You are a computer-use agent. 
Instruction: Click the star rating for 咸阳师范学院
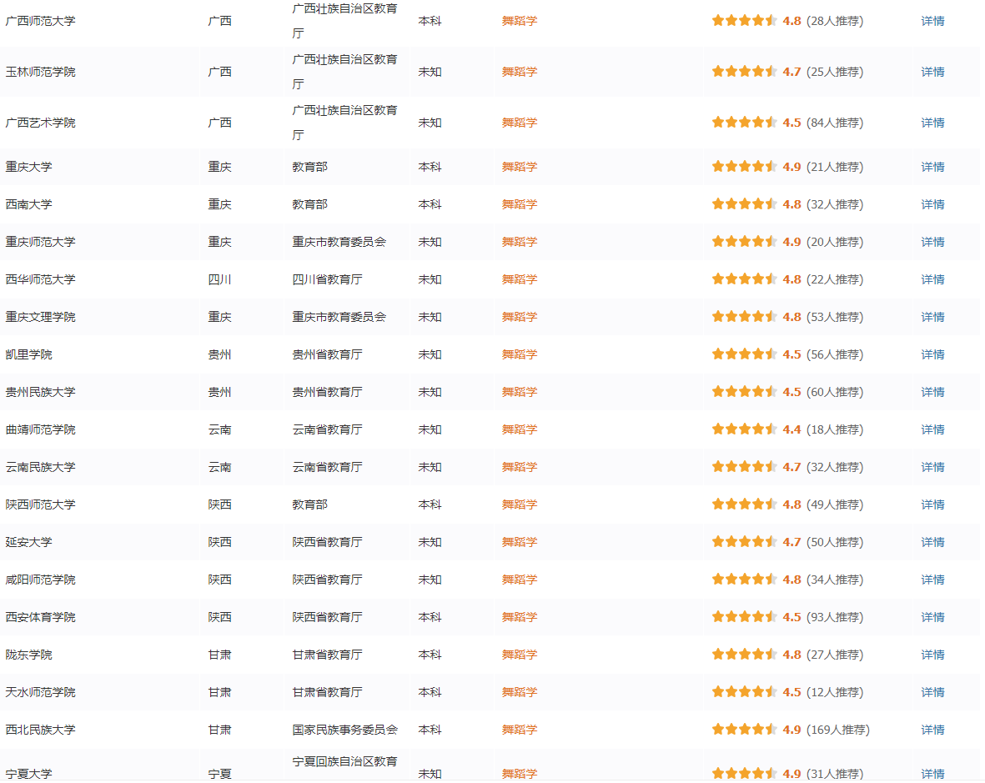pos(745,580)
